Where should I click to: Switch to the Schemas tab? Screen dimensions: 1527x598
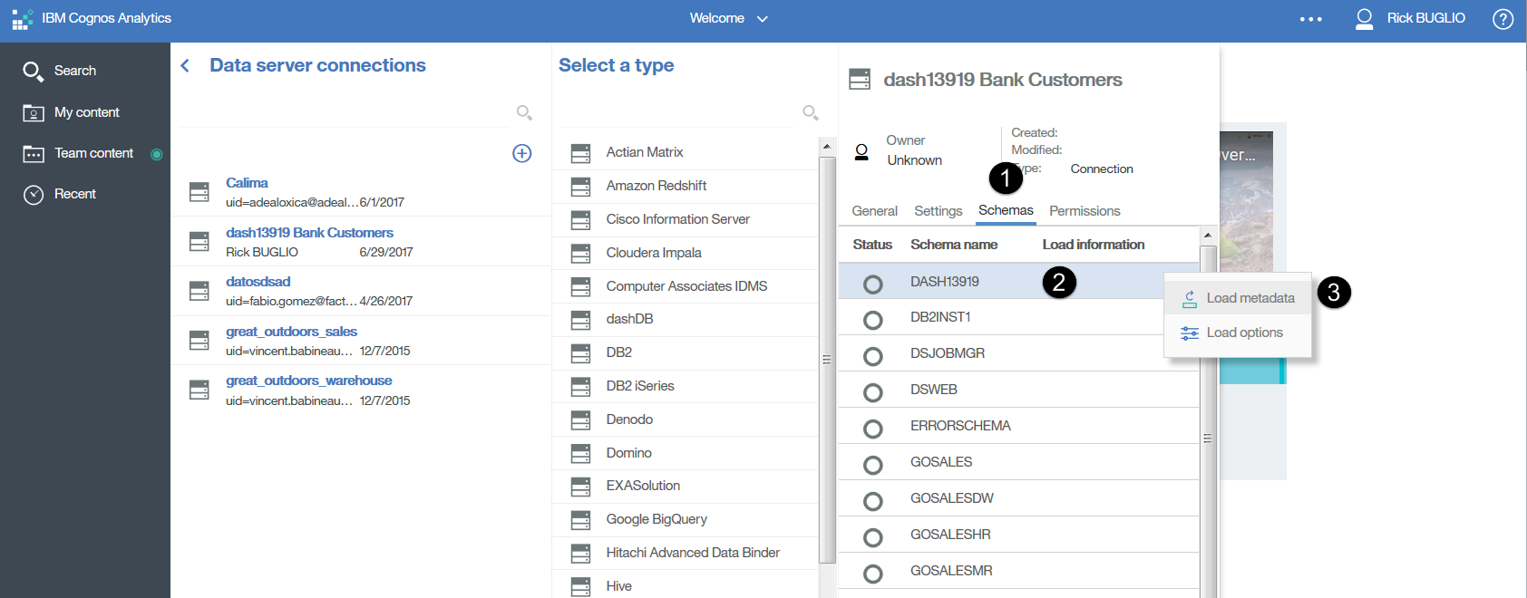pyautogui.click(x=1006, y=210)
